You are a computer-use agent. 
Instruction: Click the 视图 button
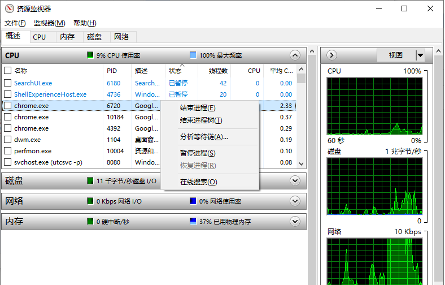pos(396,55)
